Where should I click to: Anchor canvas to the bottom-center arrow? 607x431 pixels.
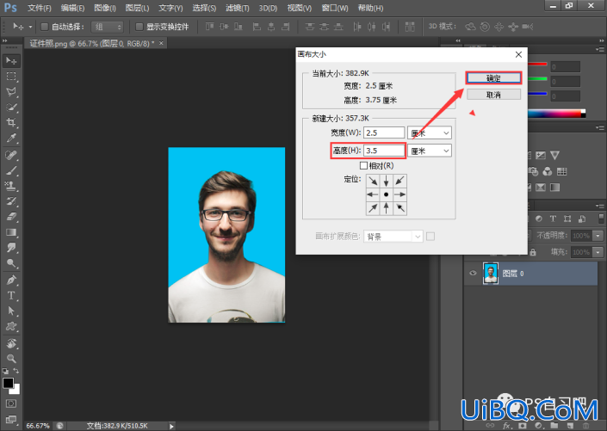pyautogui.click(x=387, y=208)
